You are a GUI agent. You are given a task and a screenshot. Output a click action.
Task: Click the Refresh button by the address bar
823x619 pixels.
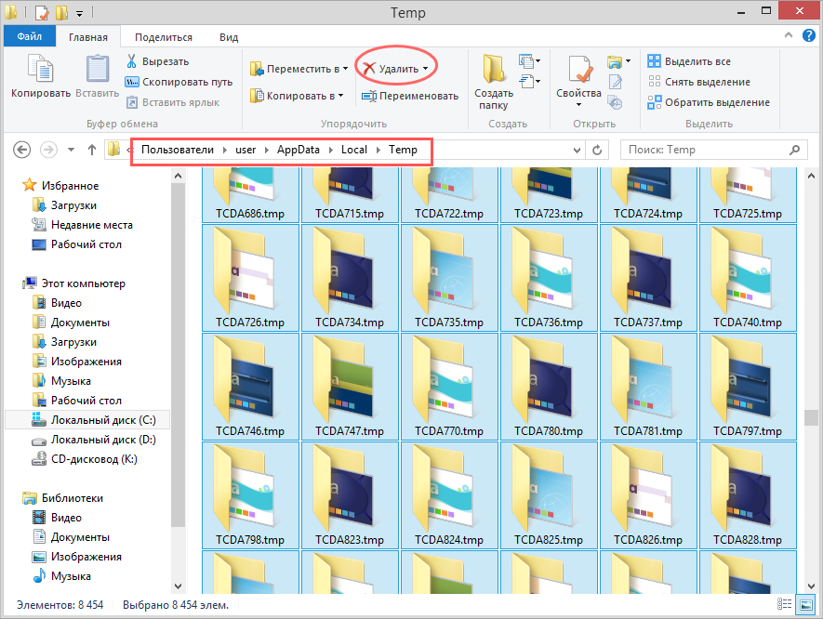pos(597,150)
